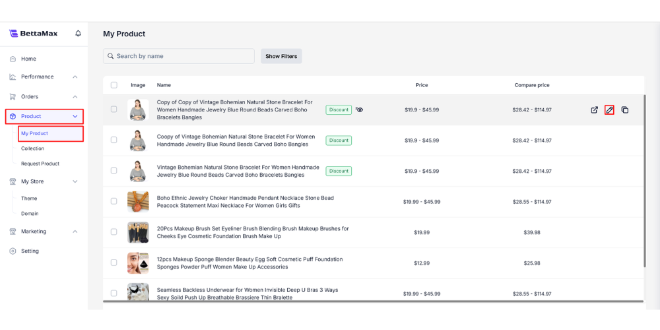Click the notification bell icon
The height and width of the screenshot is (330, 660).
pos(78,34)
